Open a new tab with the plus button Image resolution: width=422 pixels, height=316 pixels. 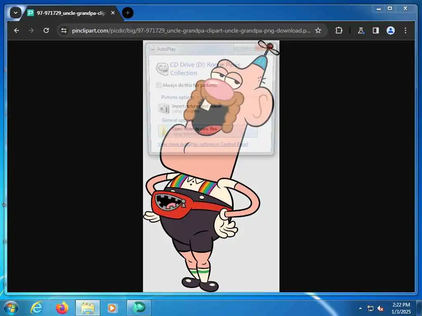pos(128,13)
